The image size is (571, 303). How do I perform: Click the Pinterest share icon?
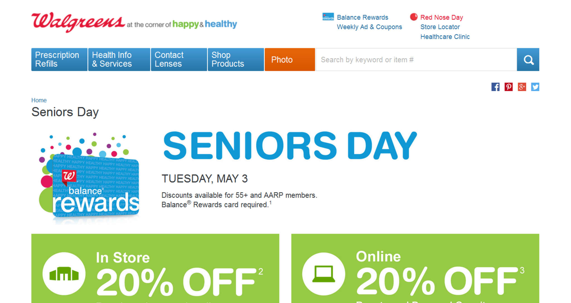(508, 87)
